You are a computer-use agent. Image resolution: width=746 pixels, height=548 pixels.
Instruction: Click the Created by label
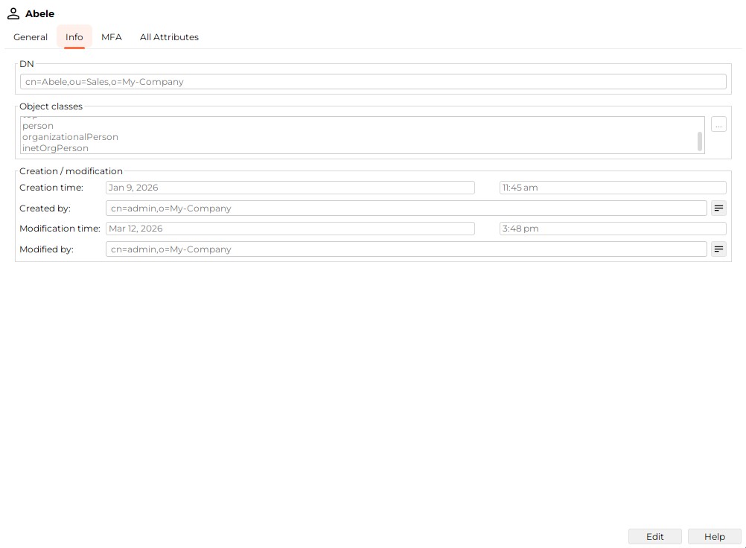click(x=45, y=208)
